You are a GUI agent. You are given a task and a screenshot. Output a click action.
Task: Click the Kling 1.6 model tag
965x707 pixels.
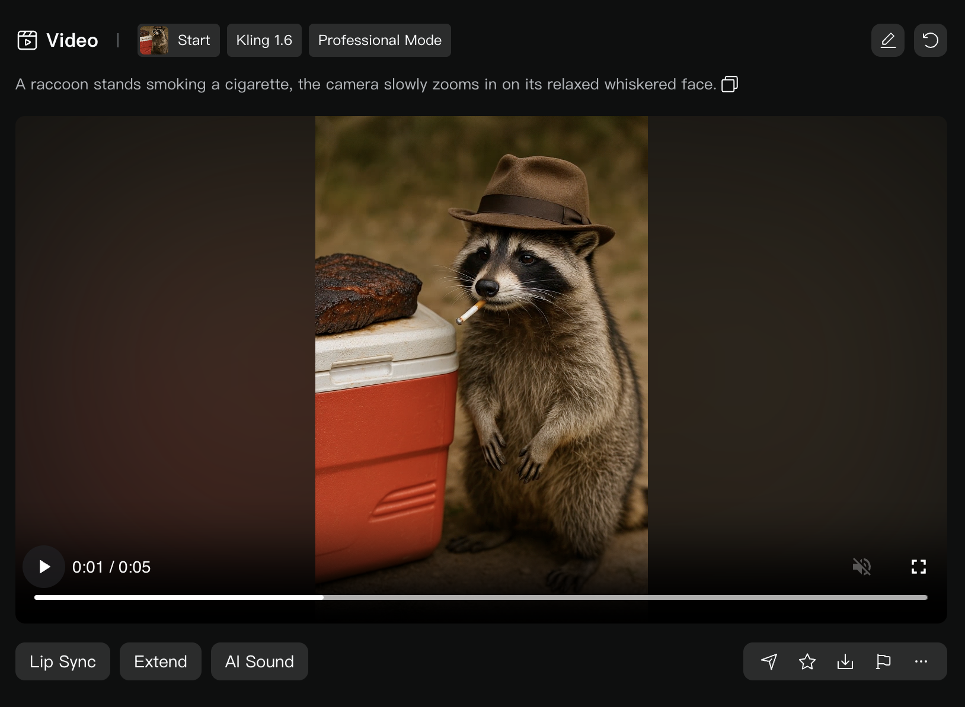pyautogui.click(x=264, y=40)
